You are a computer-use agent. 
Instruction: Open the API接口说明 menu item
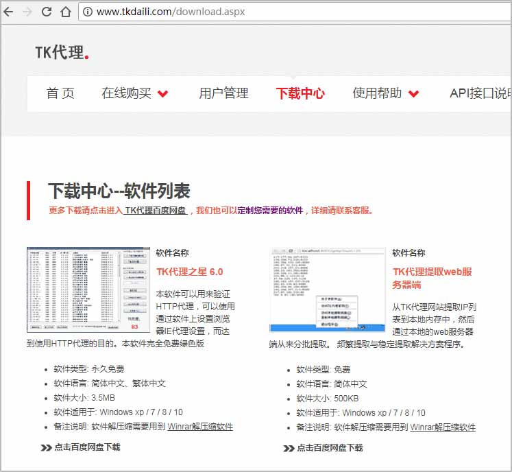pos(480,93)
